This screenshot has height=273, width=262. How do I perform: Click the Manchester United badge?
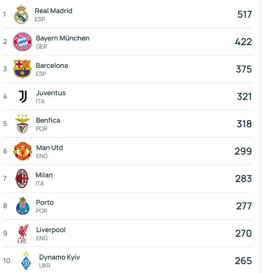23,151
